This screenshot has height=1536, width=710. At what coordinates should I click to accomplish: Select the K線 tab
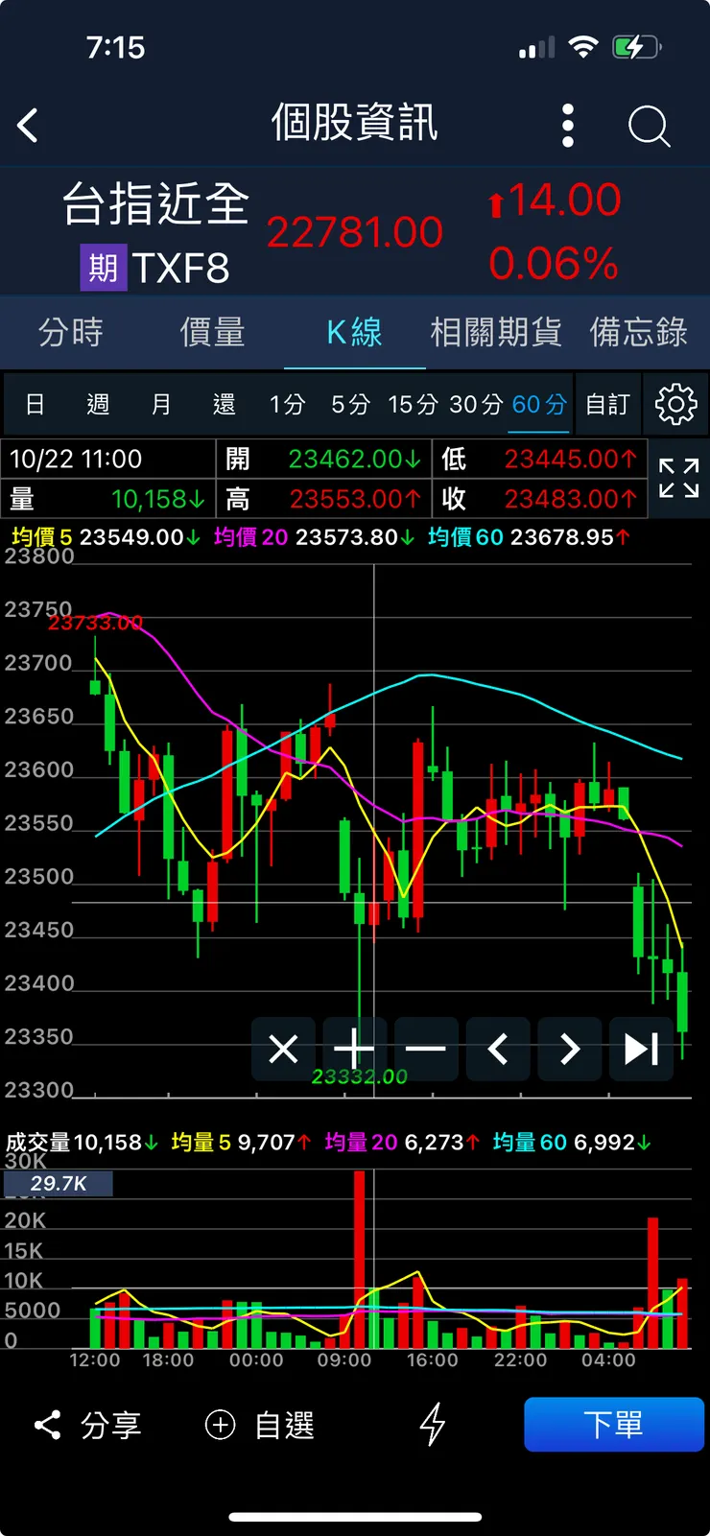(354, 332)
